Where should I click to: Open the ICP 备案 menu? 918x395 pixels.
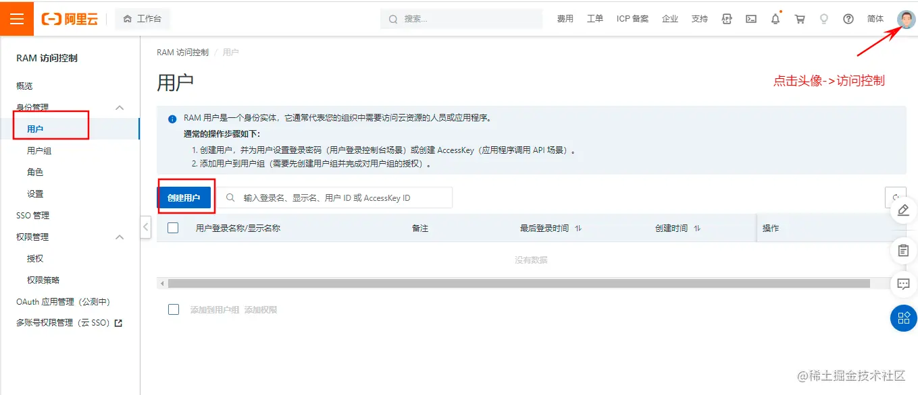tap(632, 19)
